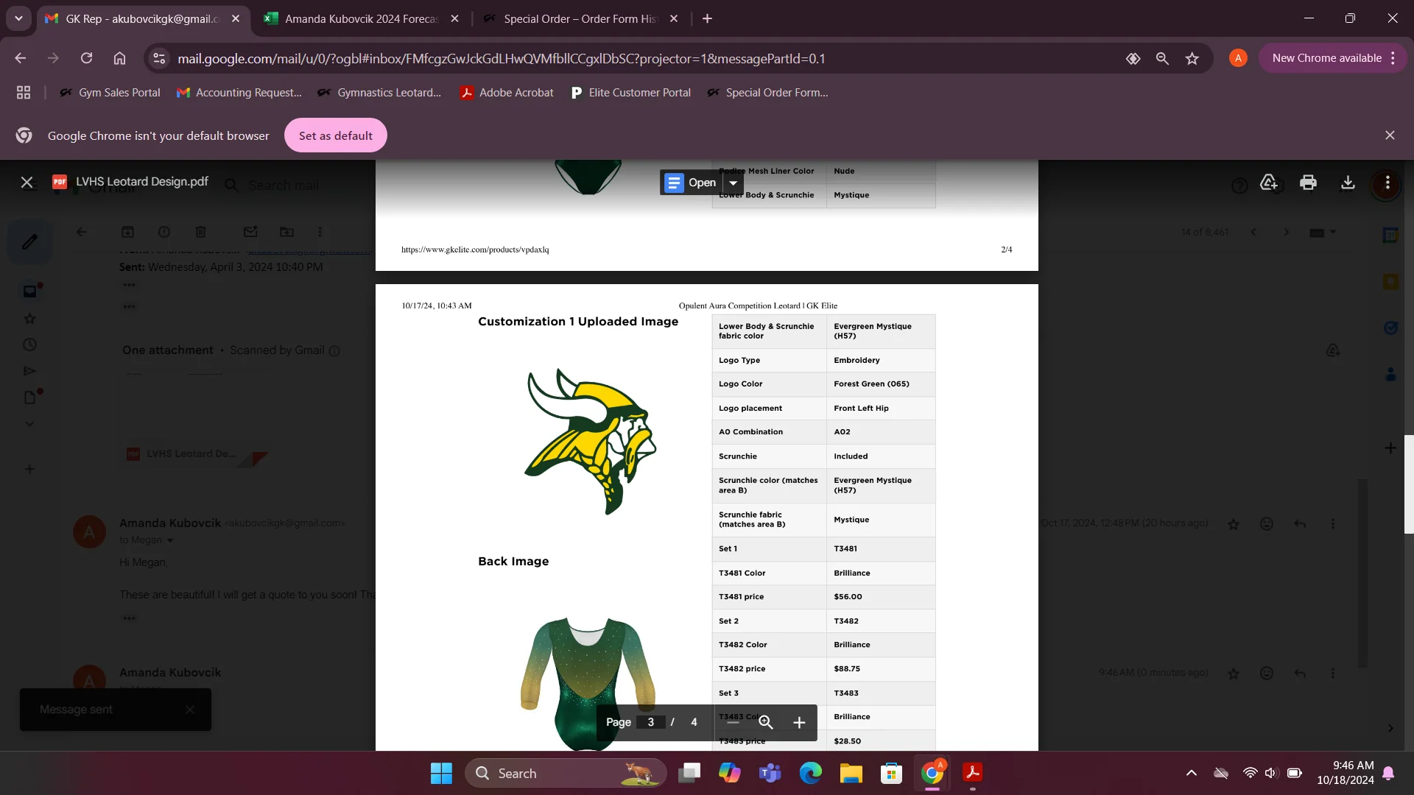The width and height of the screenshot is (1414, 795).
Task: Add PDF to Google Drive
Action: click(x=1268, y=182)
